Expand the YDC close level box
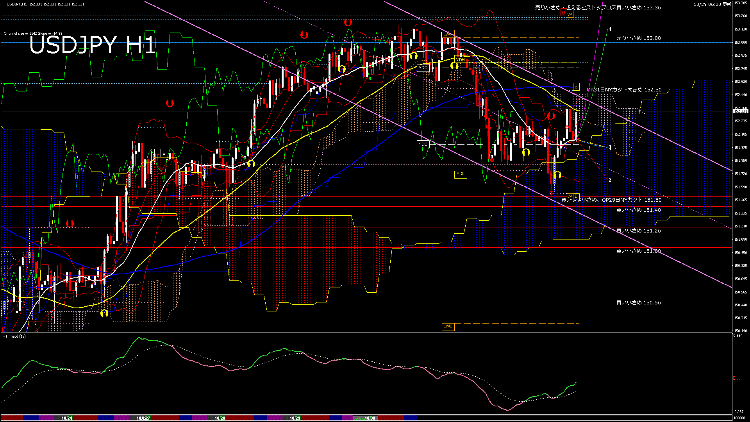Viewport: 750px width, 422px height. tap(423, 145)
